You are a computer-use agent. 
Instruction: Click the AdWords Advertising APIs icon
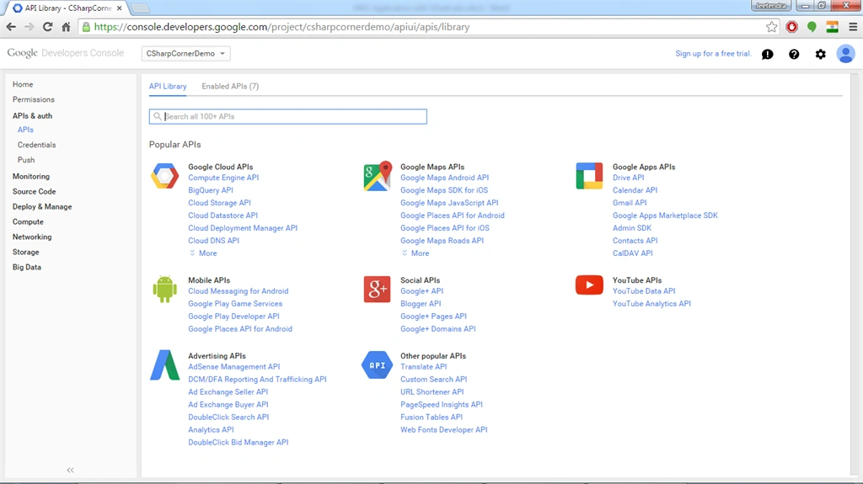164,365
